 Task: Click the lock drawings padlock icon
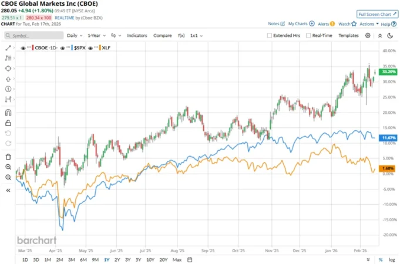coord(8,123)
